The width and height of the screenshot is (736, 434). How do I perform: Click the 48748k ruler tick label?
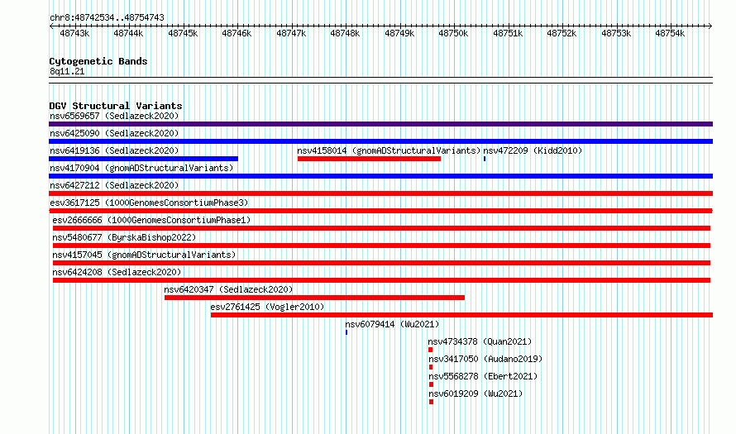point(346,33)
